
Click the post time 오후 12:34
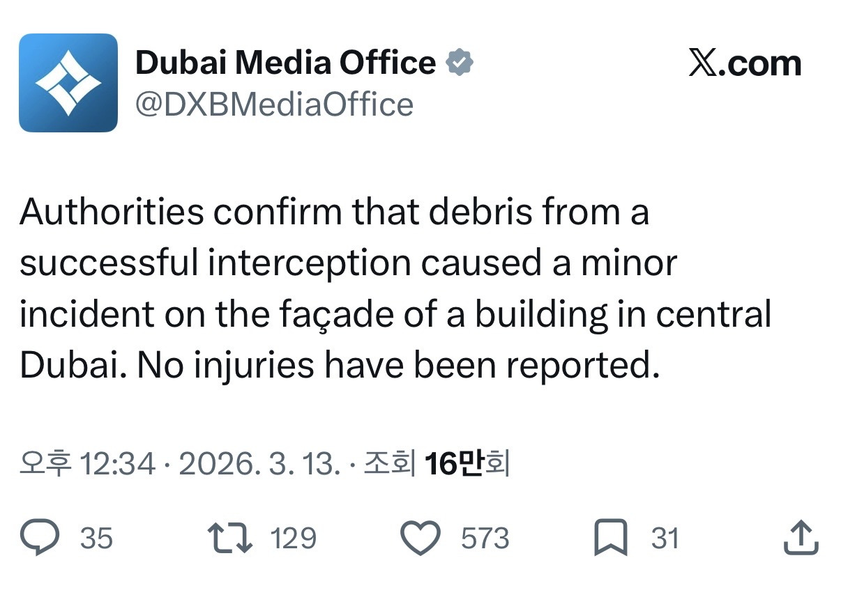click(88, 464)
